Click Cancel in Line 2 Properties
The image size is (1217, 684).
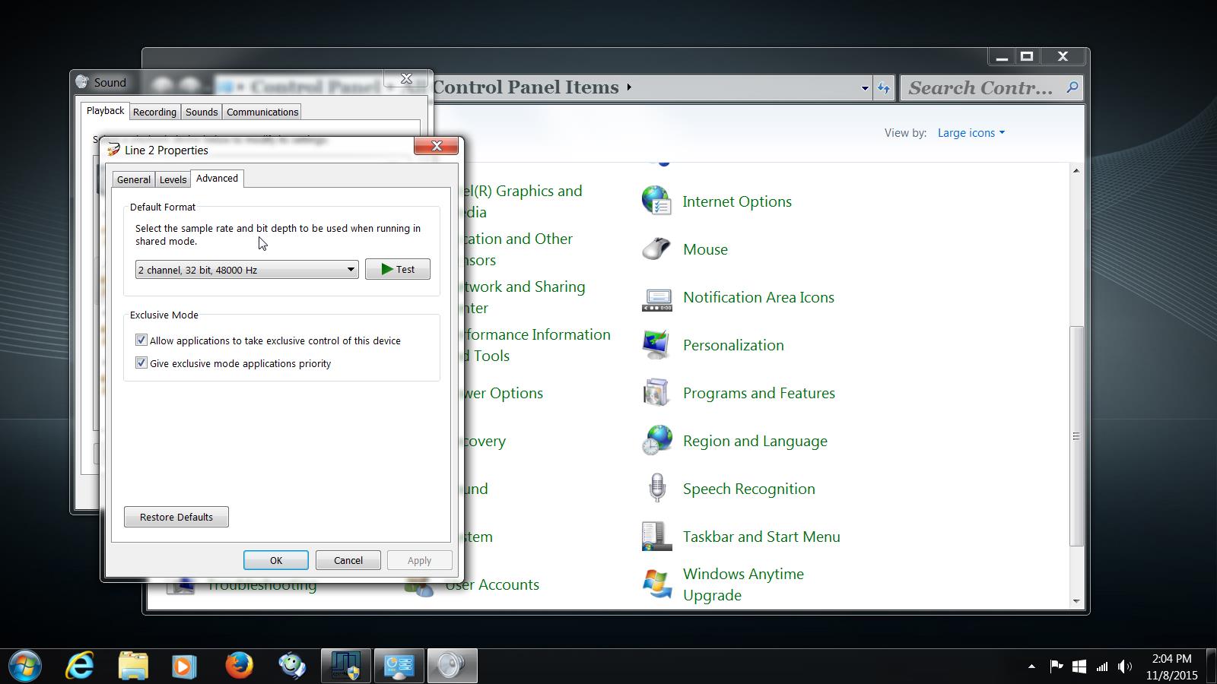tap(348, 560)
